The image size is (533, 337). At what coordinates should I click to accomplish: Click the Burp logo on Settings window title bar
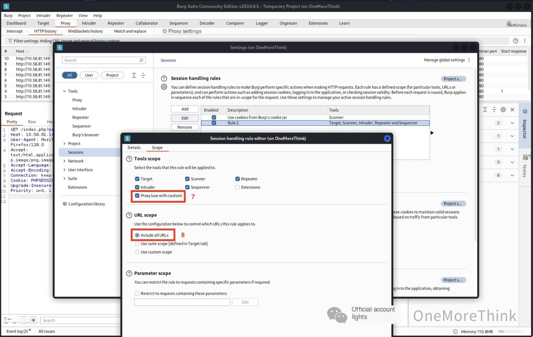[60, 47]
